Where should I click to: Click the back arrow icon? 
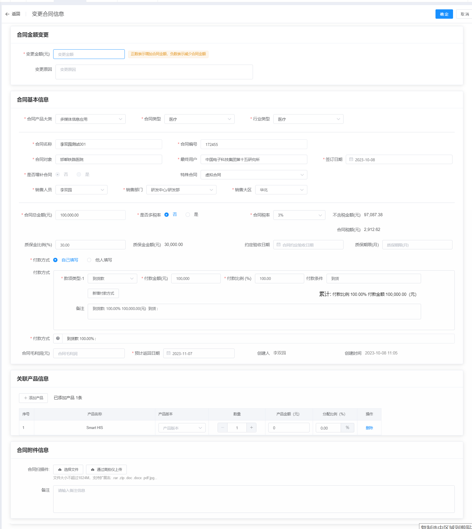7,14
